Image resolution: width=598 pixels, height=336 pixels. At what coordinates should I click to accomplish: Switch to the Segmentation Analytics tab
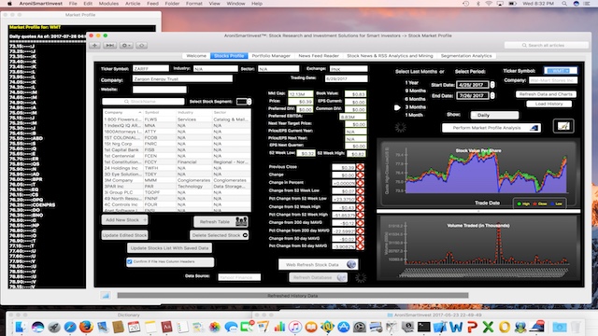click(466, 56)
